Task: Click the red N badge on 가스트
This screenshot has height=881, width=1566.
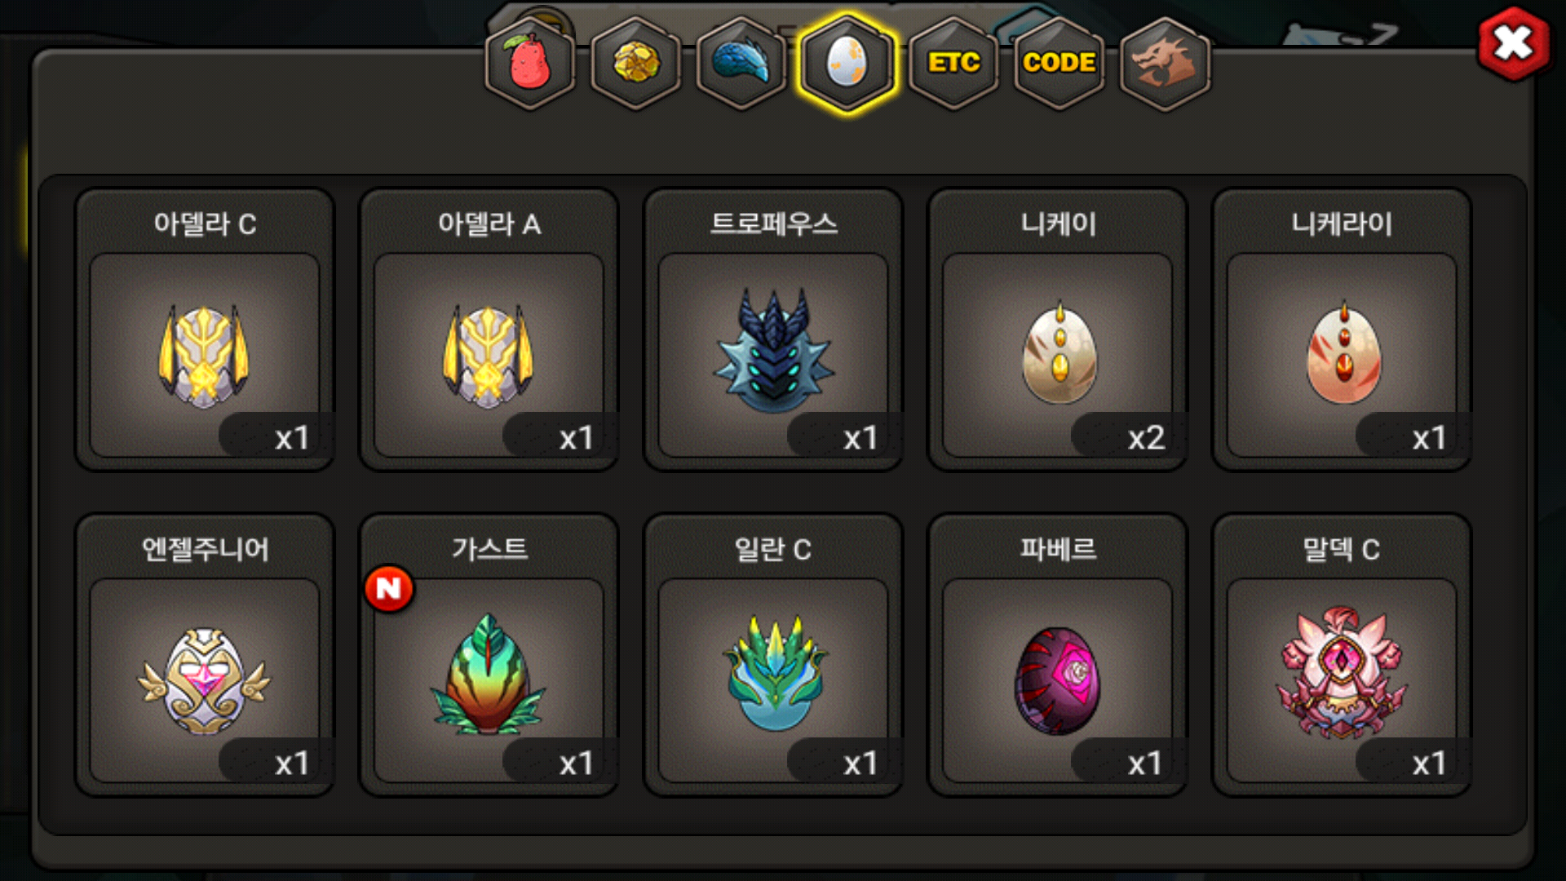Action: click(389, 588)
